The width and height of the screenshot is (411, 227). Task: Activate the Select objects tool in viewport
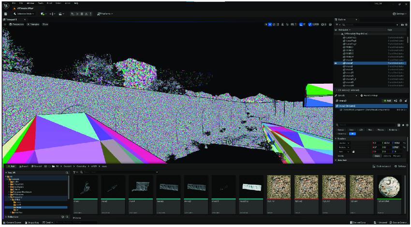pos(266,24)
